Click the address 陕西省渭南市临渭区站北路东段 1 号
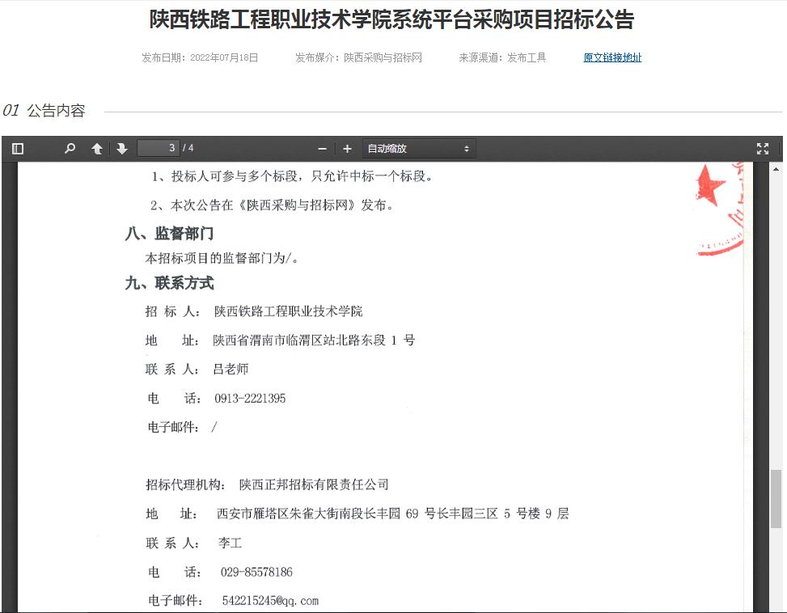This screenshot has height=613, width=787. coord(314,340)
